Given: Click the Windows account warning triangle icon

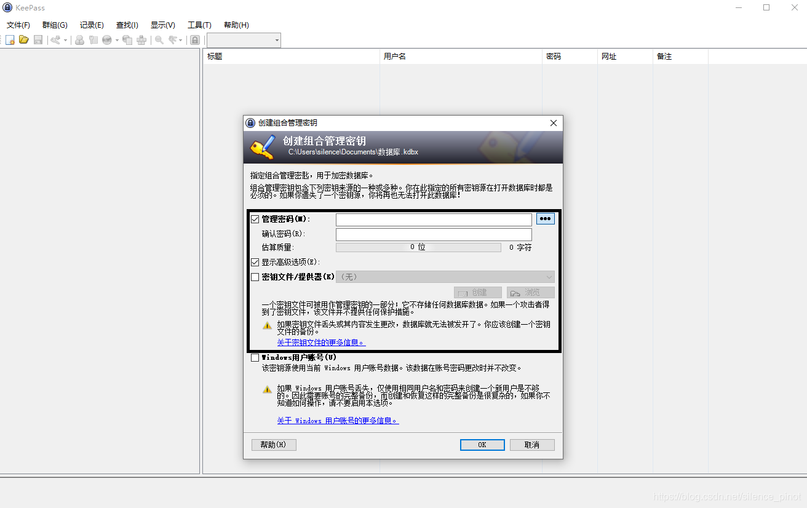Looking at the screenshot, I should 267,389.
